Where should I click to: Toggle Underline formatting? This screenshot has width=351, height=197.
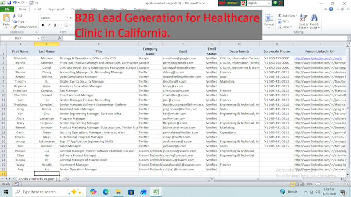tap(55, 25)
